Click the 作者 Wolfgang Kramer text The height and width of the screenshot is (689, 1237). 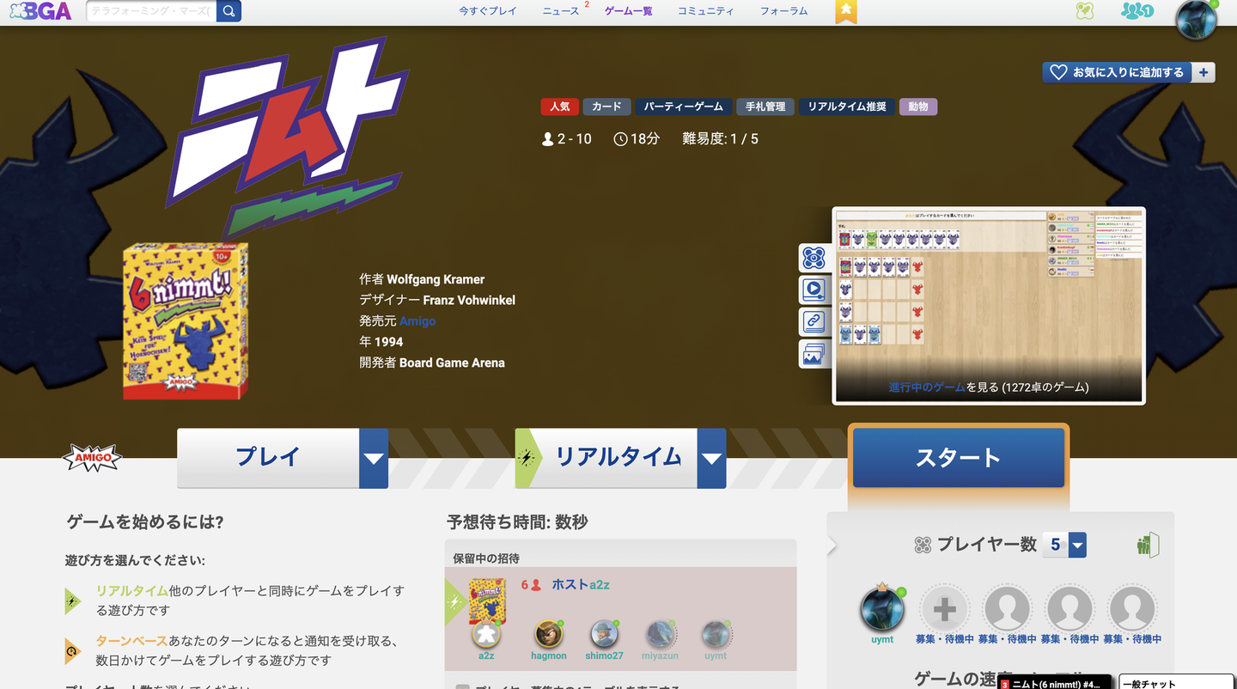(422, 279)
